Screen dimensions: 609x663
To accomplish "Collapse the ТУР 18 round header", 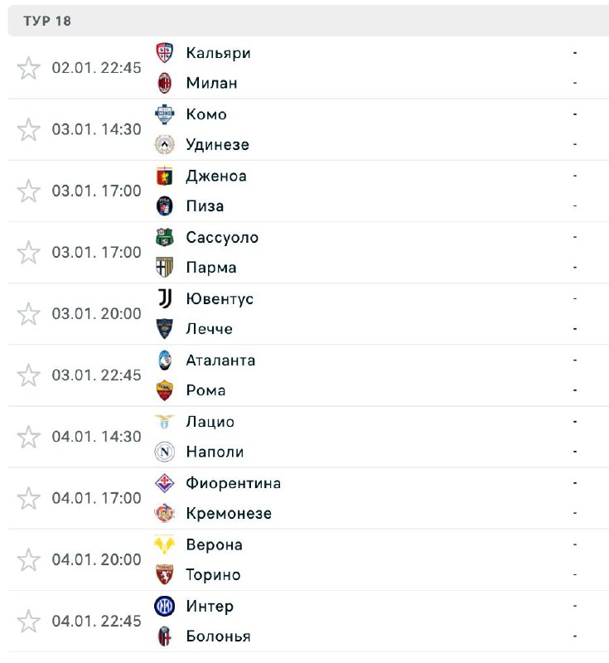I will point(48,22).
